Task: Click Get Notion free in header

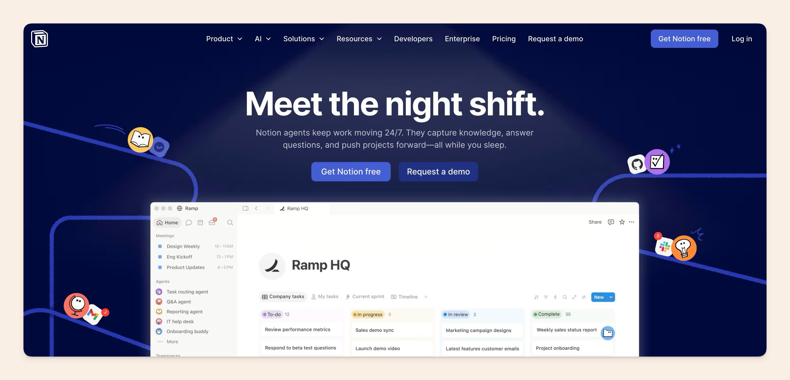Action: pyautogui.click(x=684, y=38)
